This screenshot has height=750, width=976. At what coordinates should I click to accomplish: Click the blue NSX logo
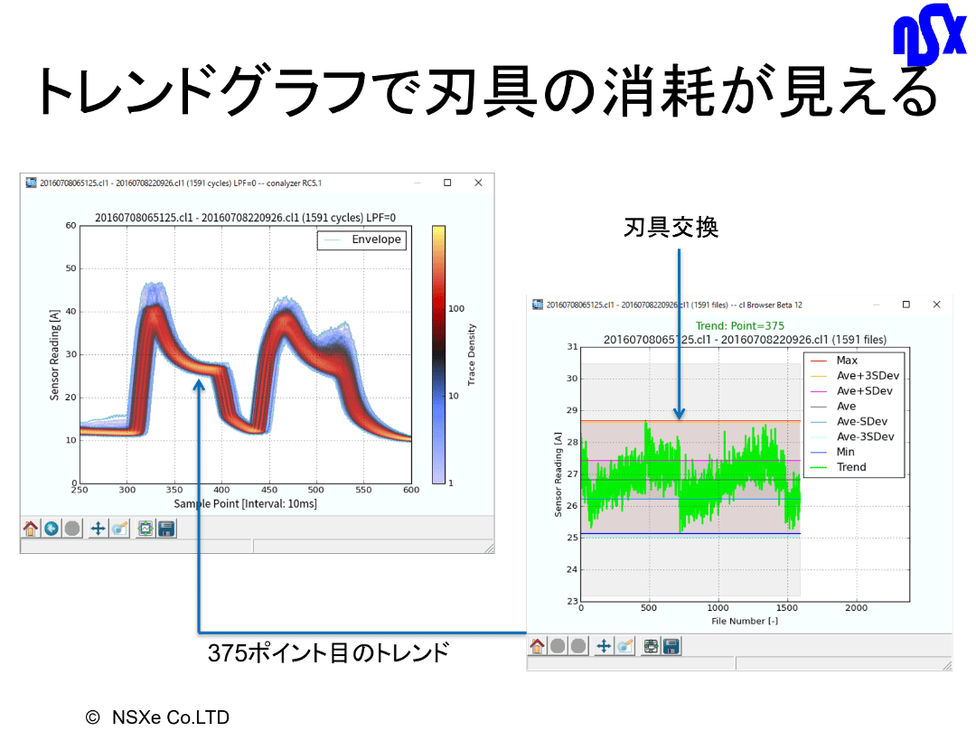click(929, 33)
